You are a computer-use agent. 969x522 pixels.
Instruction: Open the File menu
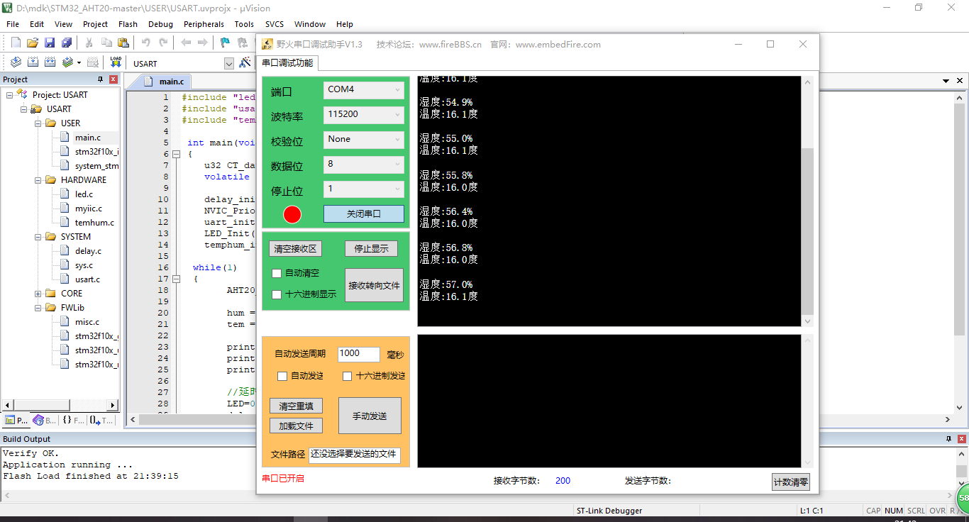(13, 24)
